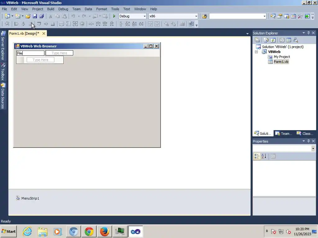Image resolution: width=318 pixels, height=238 pixels.
Task: Click the Windows Start button
Action: pos(9,231)
